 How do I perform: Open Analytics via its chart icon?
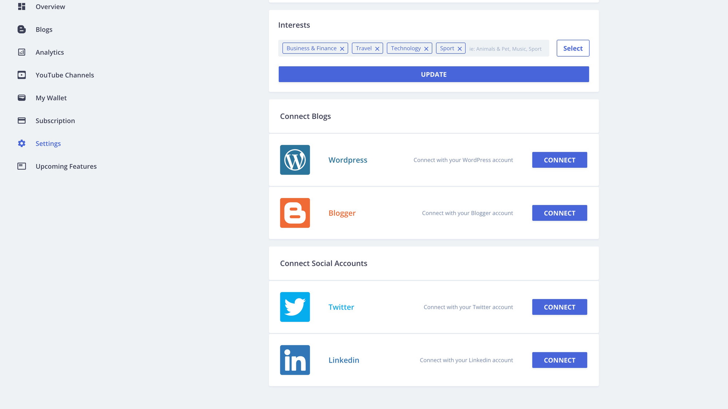tap(22, 52)
